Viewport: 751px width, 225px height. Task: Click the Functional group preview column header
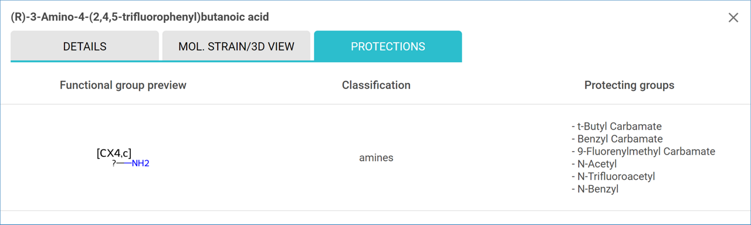point(123,85)
